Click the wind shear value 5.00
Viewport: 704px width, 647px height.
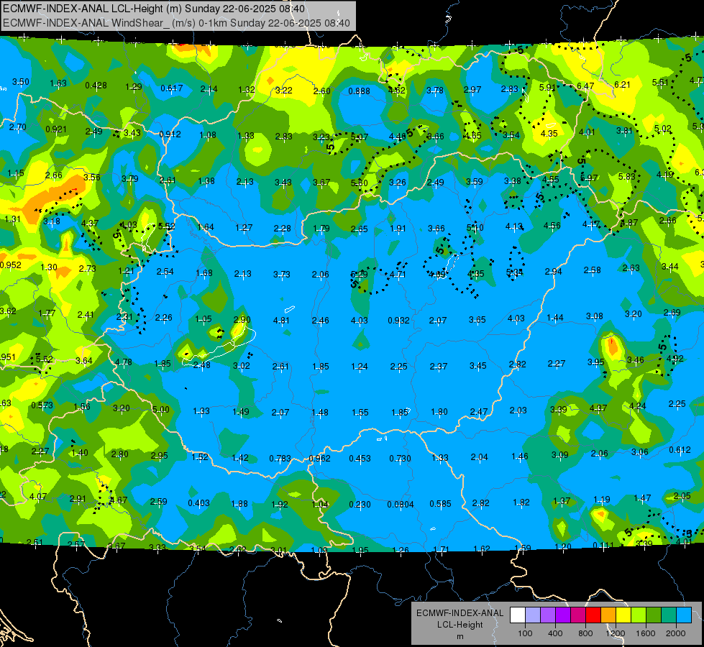[x=161, y=410]
